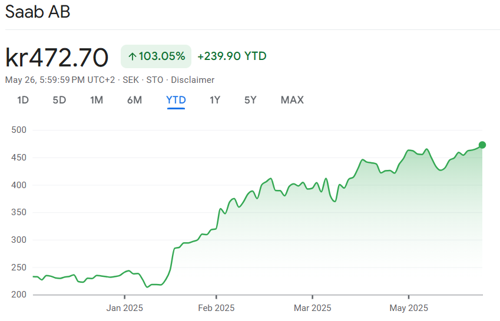Click the green up-arrow in the percentage badge

click(133, 56)
